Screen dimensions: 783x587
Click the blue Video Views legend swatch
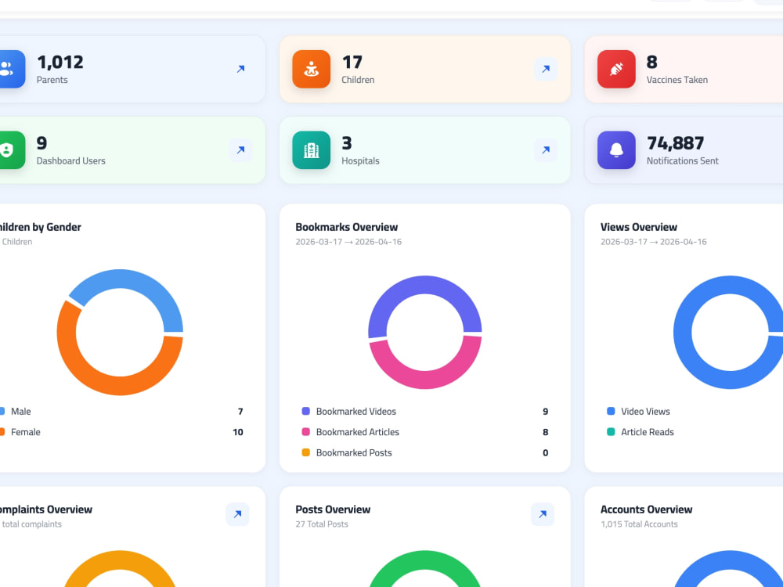[x=611, y=412]
